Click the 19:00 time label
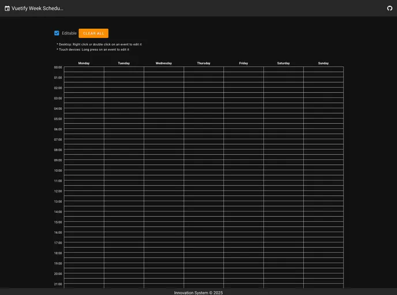397x295 pixels. coord(58,263)
